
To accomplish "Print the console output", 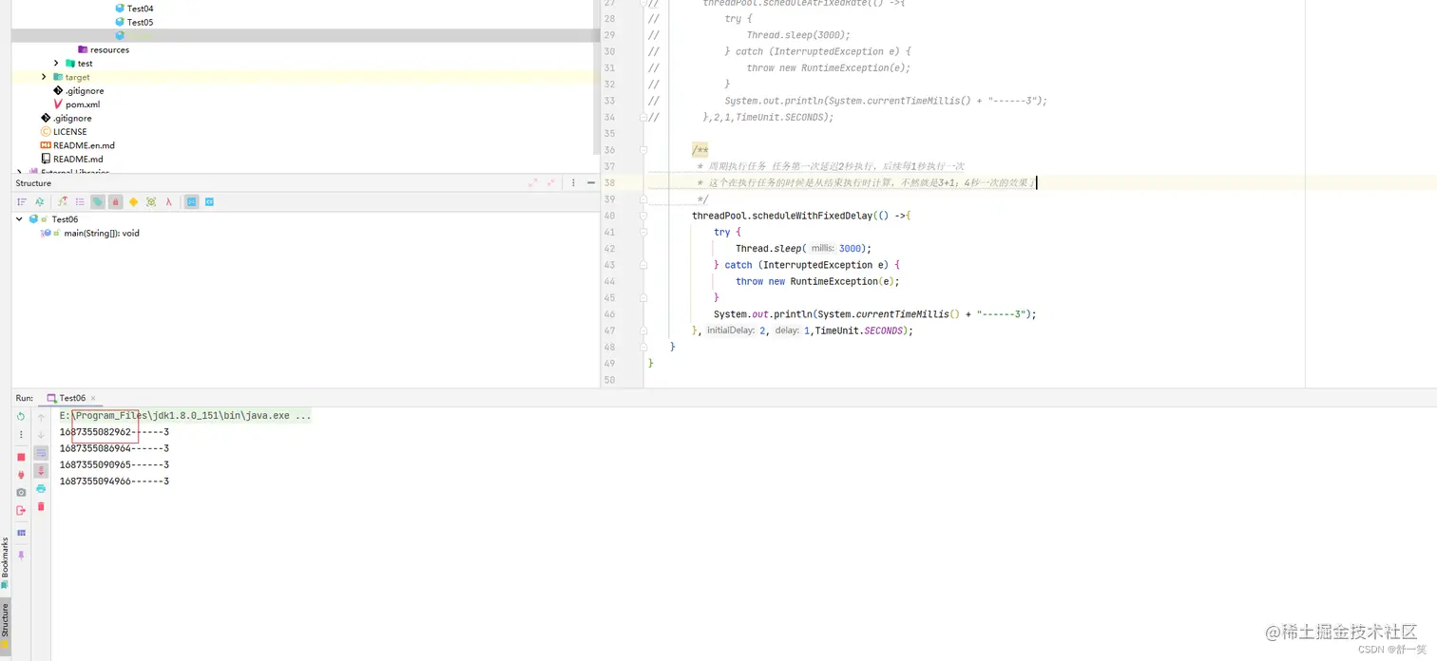I will pos(41,488).
